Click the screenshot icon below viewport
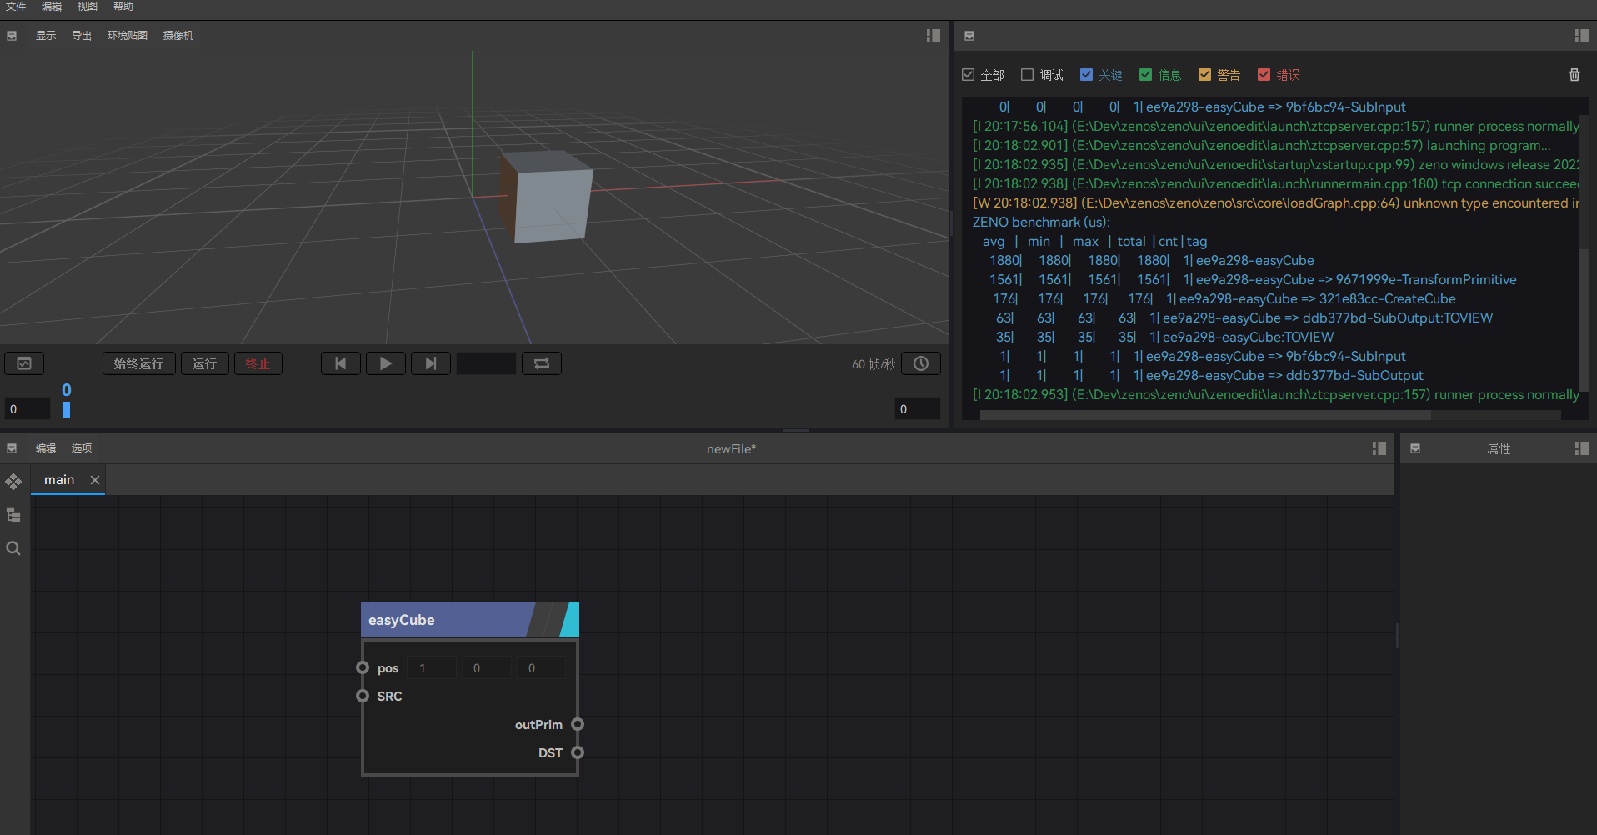Viewport: 1597px width, 835px height. (24, 363)
